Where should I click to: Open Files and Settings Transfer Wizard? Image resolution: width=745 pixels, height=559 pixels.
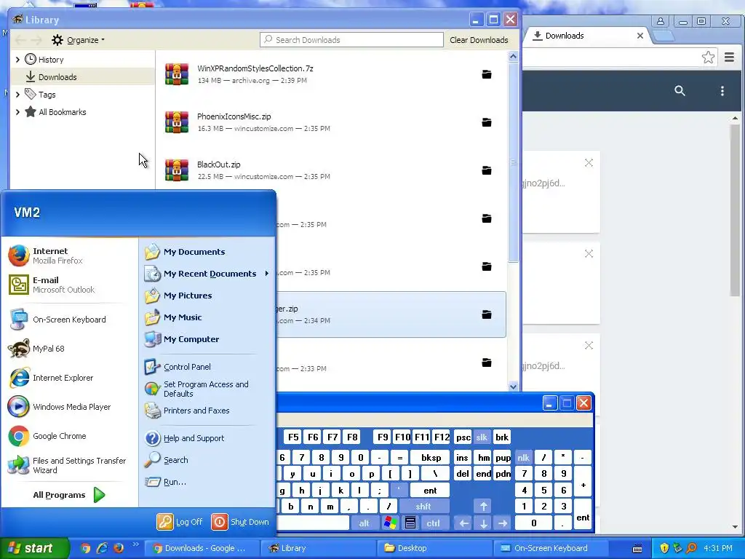tap(70, 465)
